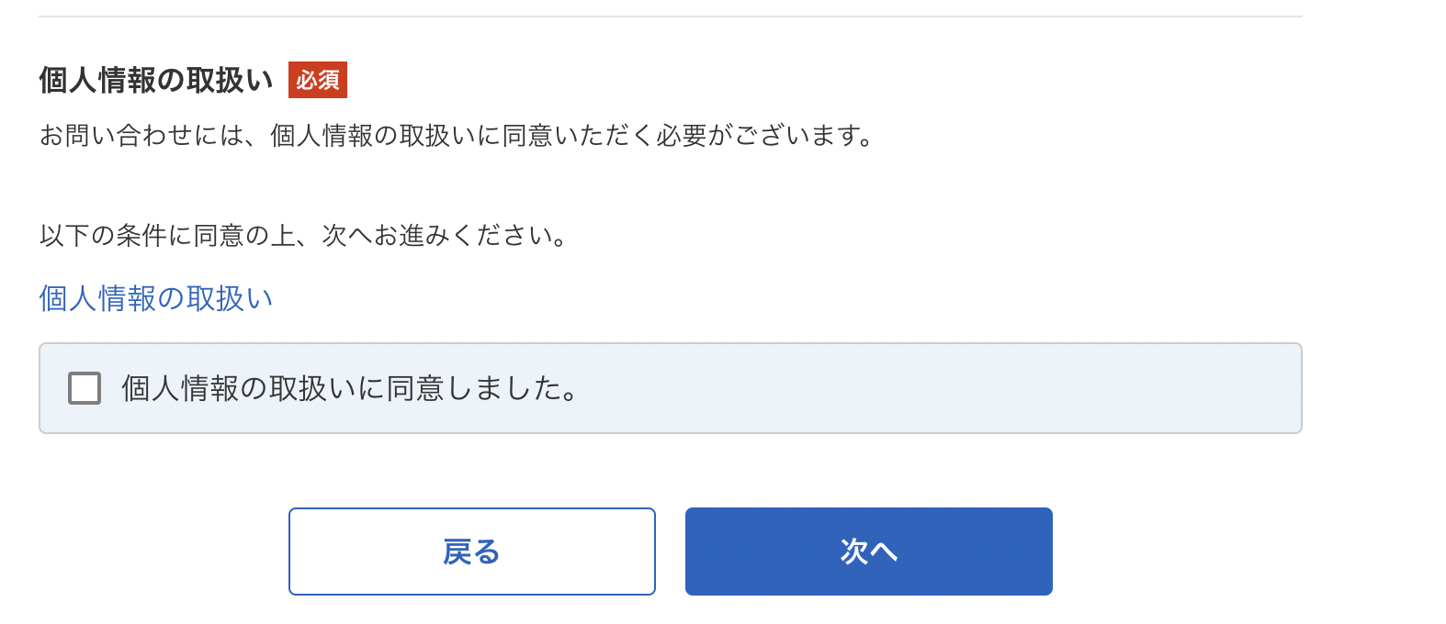
Task: Click the required marker beside the section heading
Action: click(x=318, y=80)
